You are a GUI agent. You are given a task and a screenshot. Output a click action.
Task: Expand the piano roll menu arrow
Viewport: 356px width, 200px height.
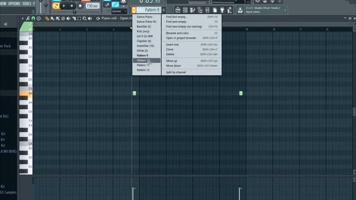(x=23, y=18)
